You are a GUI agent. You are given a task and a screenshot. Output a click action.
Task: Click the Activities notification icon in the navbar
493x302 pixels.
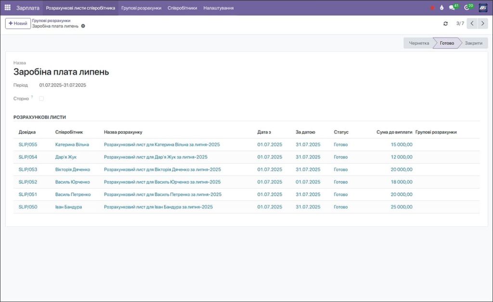click(441, 7)
